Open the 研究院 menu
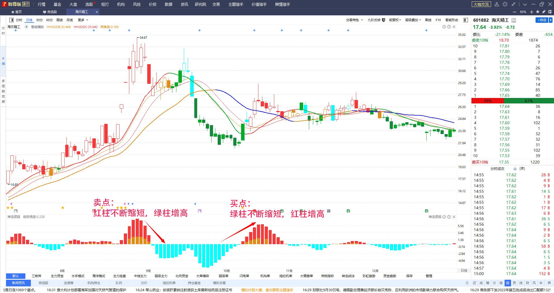 200,4
